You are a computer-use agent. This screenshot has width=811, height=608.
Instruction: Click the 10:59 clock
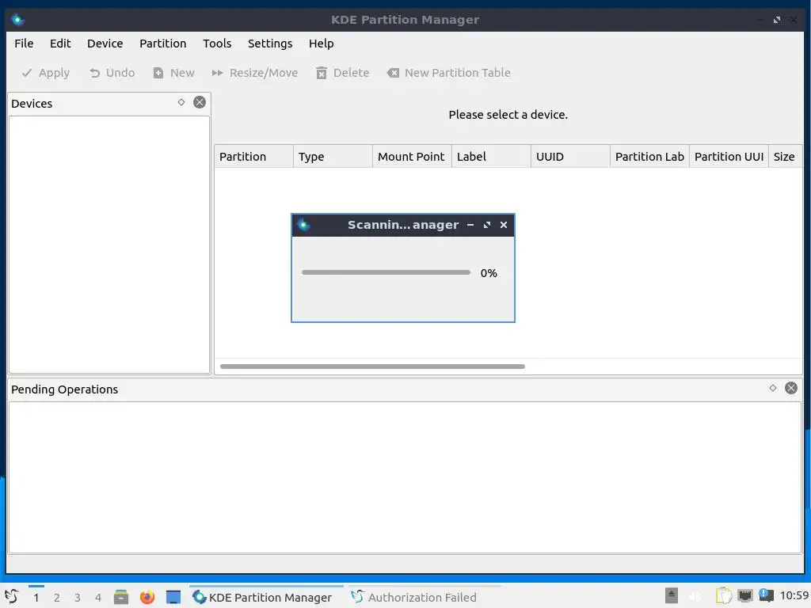pos(794,595)
